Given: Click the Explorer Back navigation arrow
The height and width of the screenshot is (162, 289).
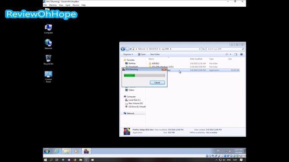Looking at the screenshot, I should [x=123, y=49].
